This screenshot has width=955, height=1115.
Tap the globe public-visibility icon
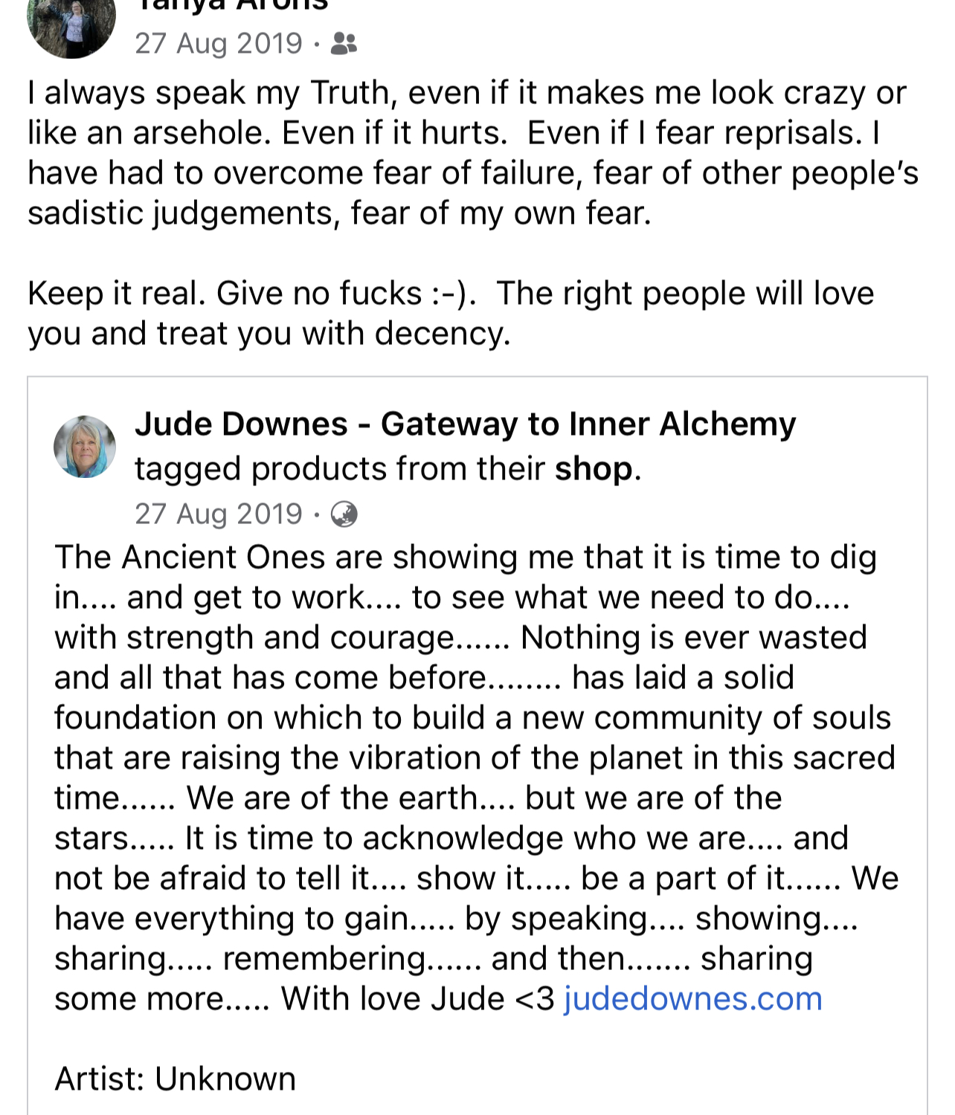tap(344, 514)
